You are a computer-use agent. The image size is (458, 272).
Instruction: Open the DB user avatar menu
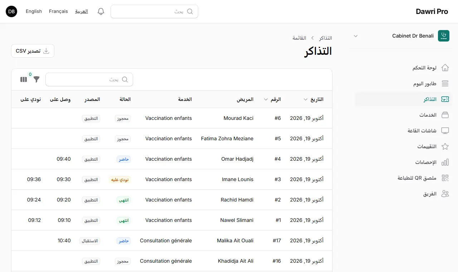tap(11, 11)
